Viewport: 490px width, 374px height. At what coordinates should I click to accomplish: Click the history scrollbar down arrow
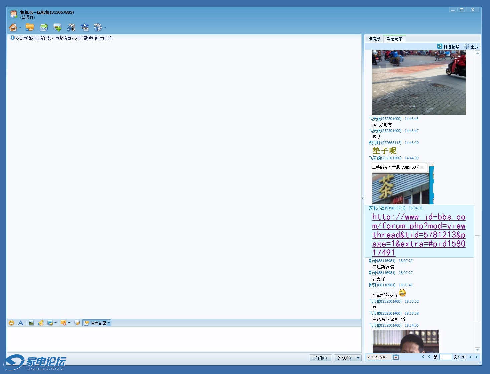tap(477, 350)
